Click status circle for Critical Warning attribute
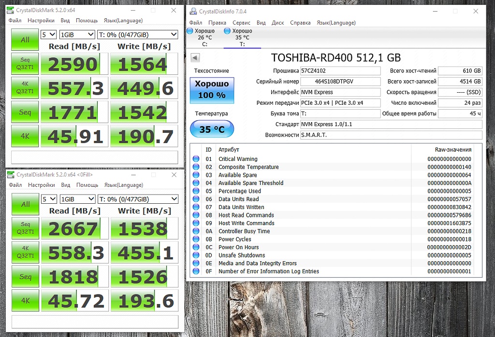The height and width of the screenshot is (337, 495). (x=196, y=159)
